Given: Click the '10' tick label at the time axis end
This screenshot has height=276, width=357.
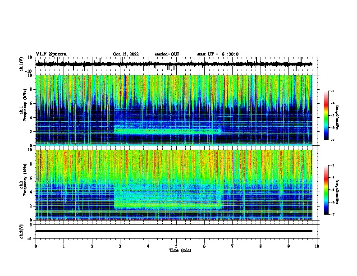Looking at the screenshot, I should (317, 246).
